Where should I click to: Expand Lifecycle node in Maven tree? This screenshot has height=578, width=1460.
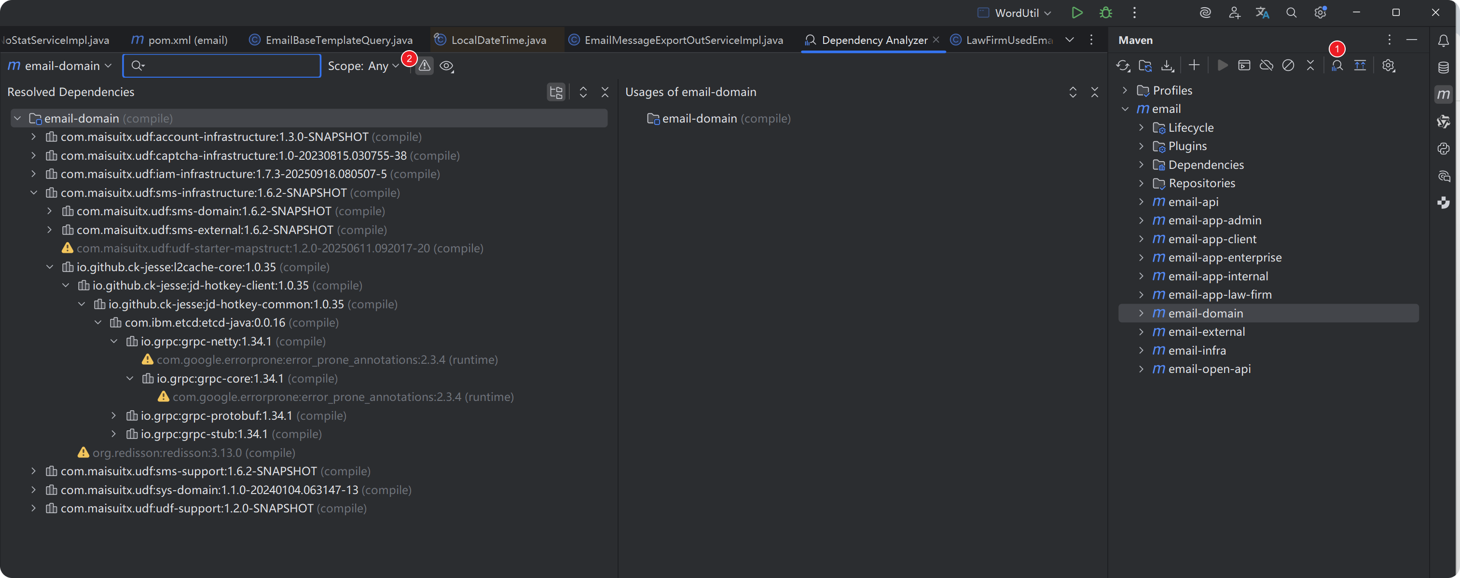point(1142,128)
